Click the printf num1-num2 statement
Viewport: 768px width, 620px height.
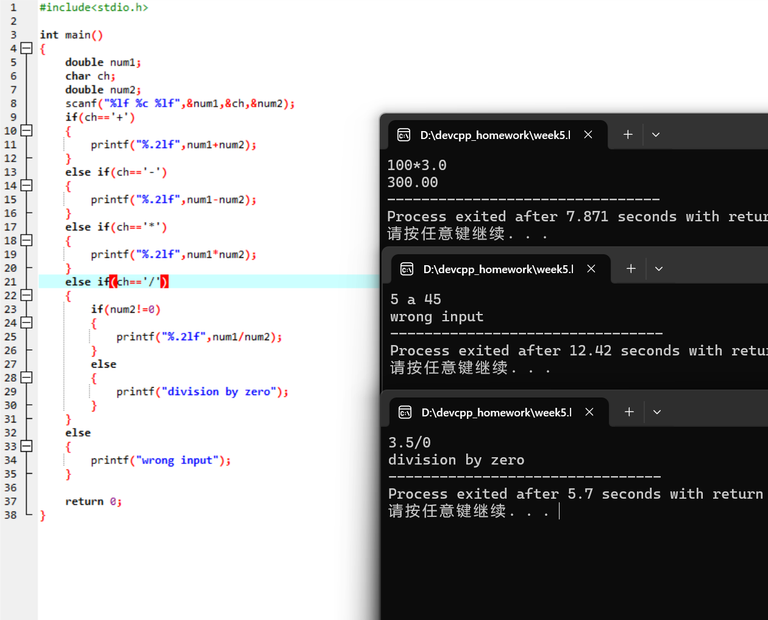[x=174, y=199]
